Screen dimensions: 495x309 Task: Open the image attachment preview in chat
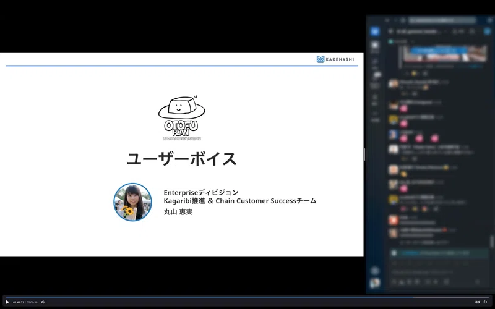[445, 54]
